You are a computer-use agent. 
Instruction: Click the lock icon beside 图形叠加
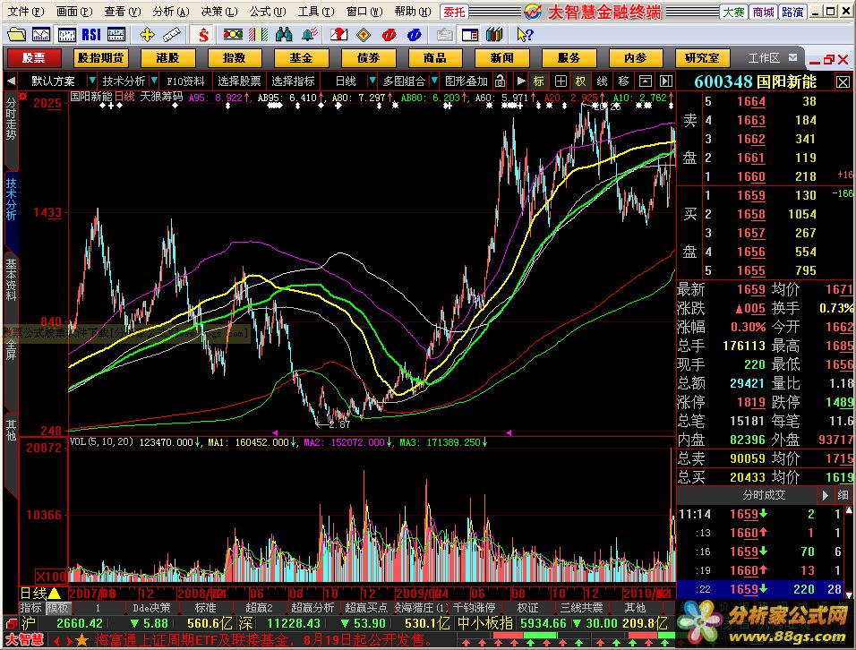coord(500,81)
